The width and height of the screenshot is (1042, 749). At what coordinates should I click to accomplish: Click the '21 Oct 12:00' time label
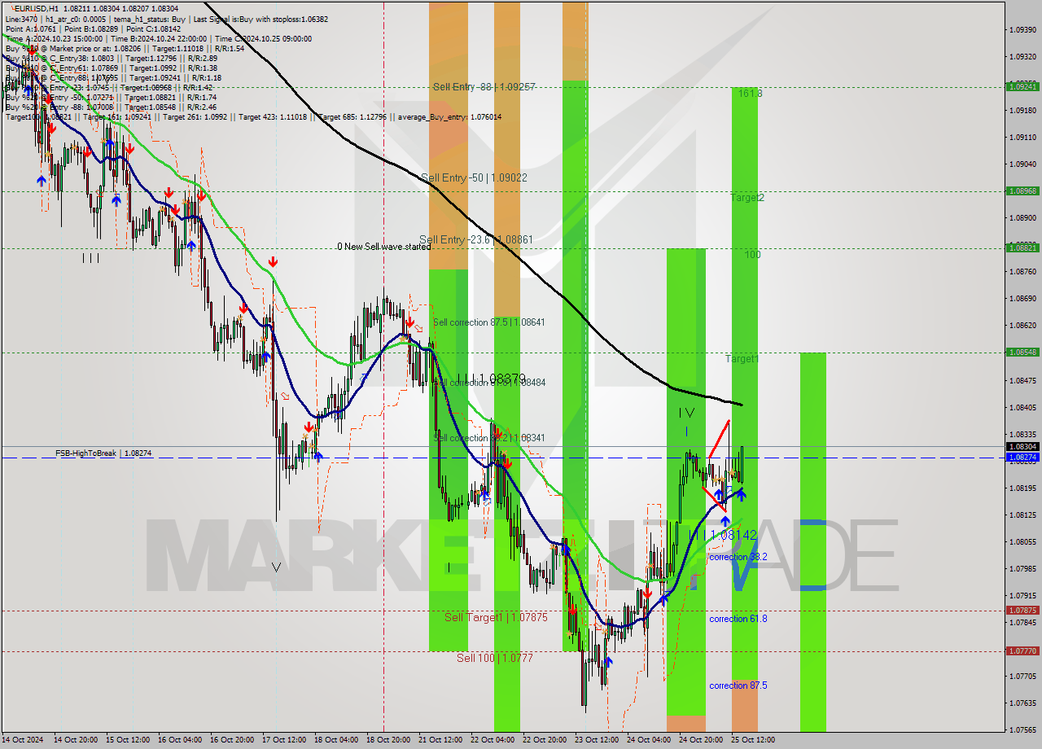[440, 740]
